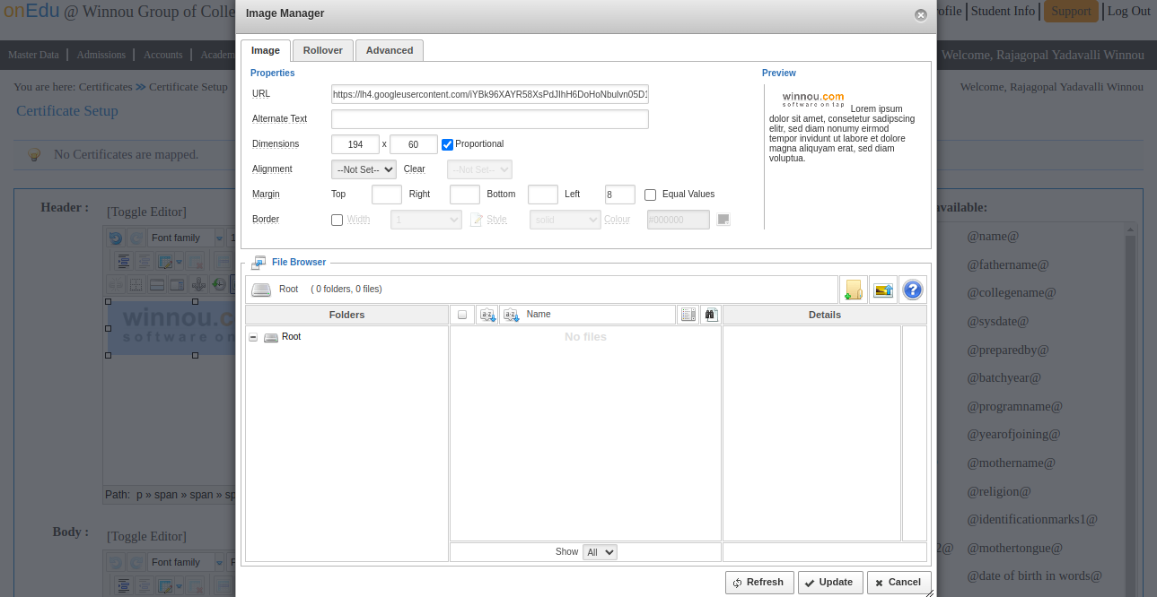Enable the Border checkbox
This screenshot has width=1157, height=597.
(337, 220)
